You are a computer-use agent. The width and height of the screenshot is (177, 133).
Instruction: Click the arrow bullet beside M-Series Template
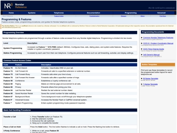tap(142, 78)
